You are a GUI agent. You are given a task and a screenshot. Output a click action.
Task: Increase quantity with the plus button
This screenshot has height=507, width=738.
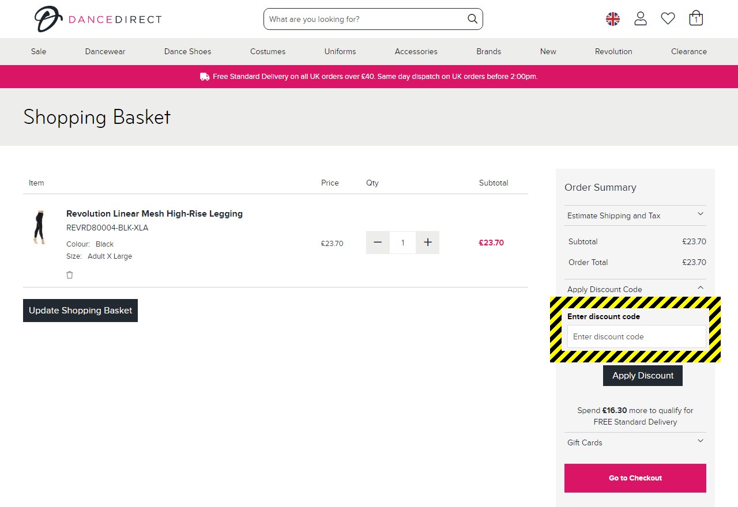(427, 243)
